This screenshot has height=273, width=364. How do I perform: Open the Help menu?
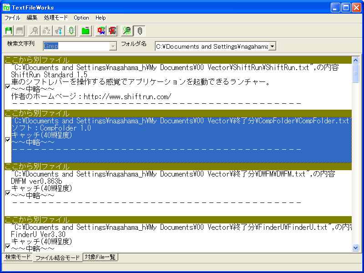point(101,18)
